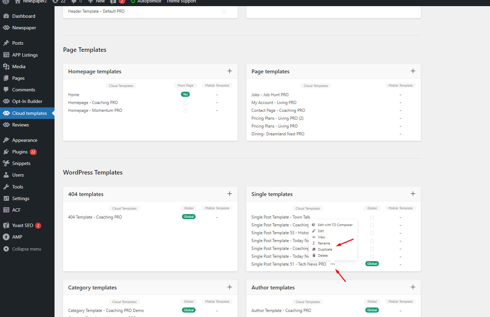The height and width of the screenshot is (317, 490).
Task: Toggle Global badge on Category Template Coaching
Action: point(189,310)
